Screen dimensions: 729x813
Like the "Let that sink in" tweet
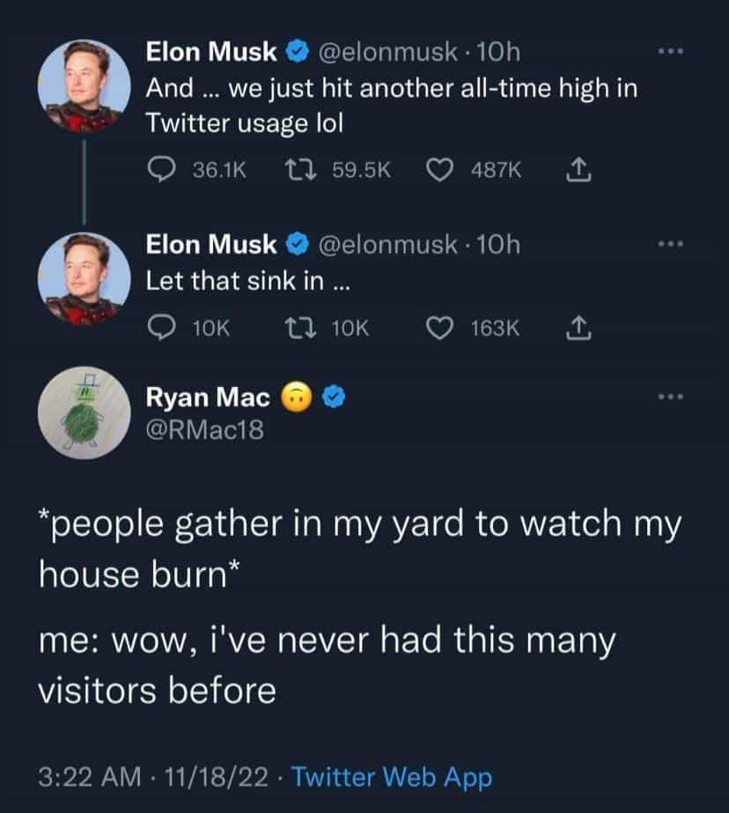tap(438, 328)
